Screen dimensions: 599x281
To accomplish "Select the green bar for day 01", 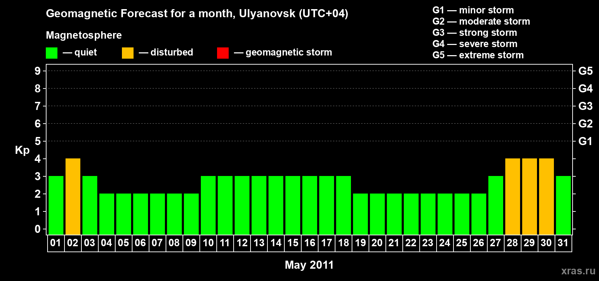I will click(56, 205).
